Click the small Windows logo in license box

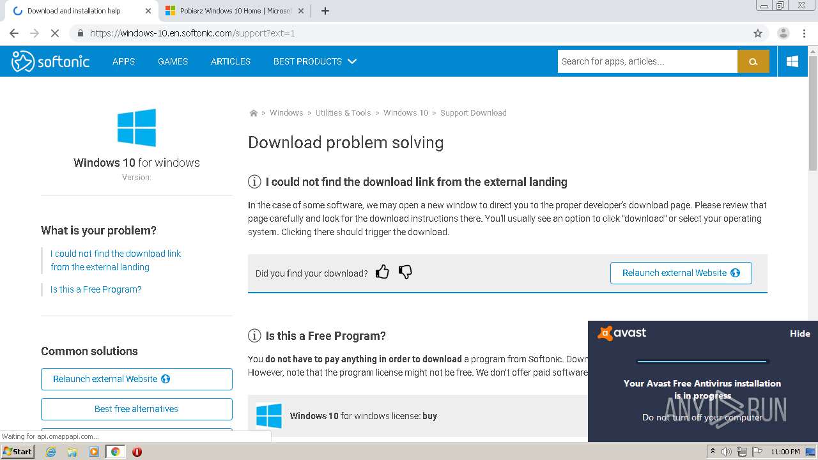[269, 416]
